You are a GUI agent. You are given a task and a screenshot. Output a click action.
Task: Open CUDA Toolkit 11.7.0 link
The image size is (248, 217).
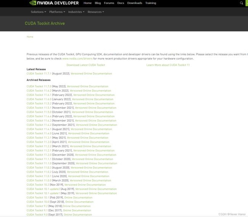click(39, 86)
